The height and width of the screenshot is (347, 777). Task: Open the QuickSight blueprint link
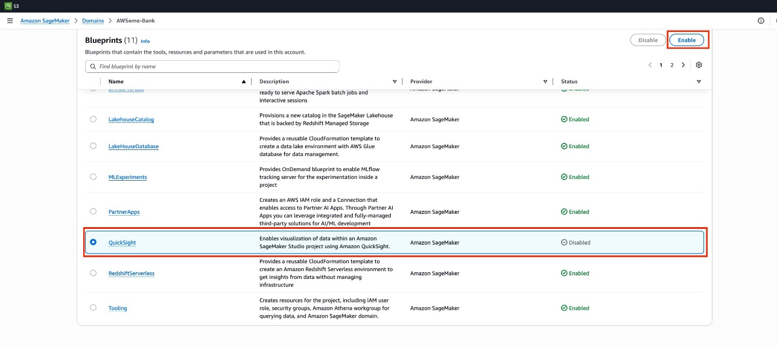[x=122, y=243]
